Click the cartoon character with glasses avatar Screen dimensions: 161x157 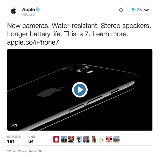79,139
